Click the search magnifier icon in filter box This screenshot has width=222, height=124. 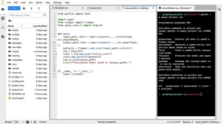(x=45, y=15)
